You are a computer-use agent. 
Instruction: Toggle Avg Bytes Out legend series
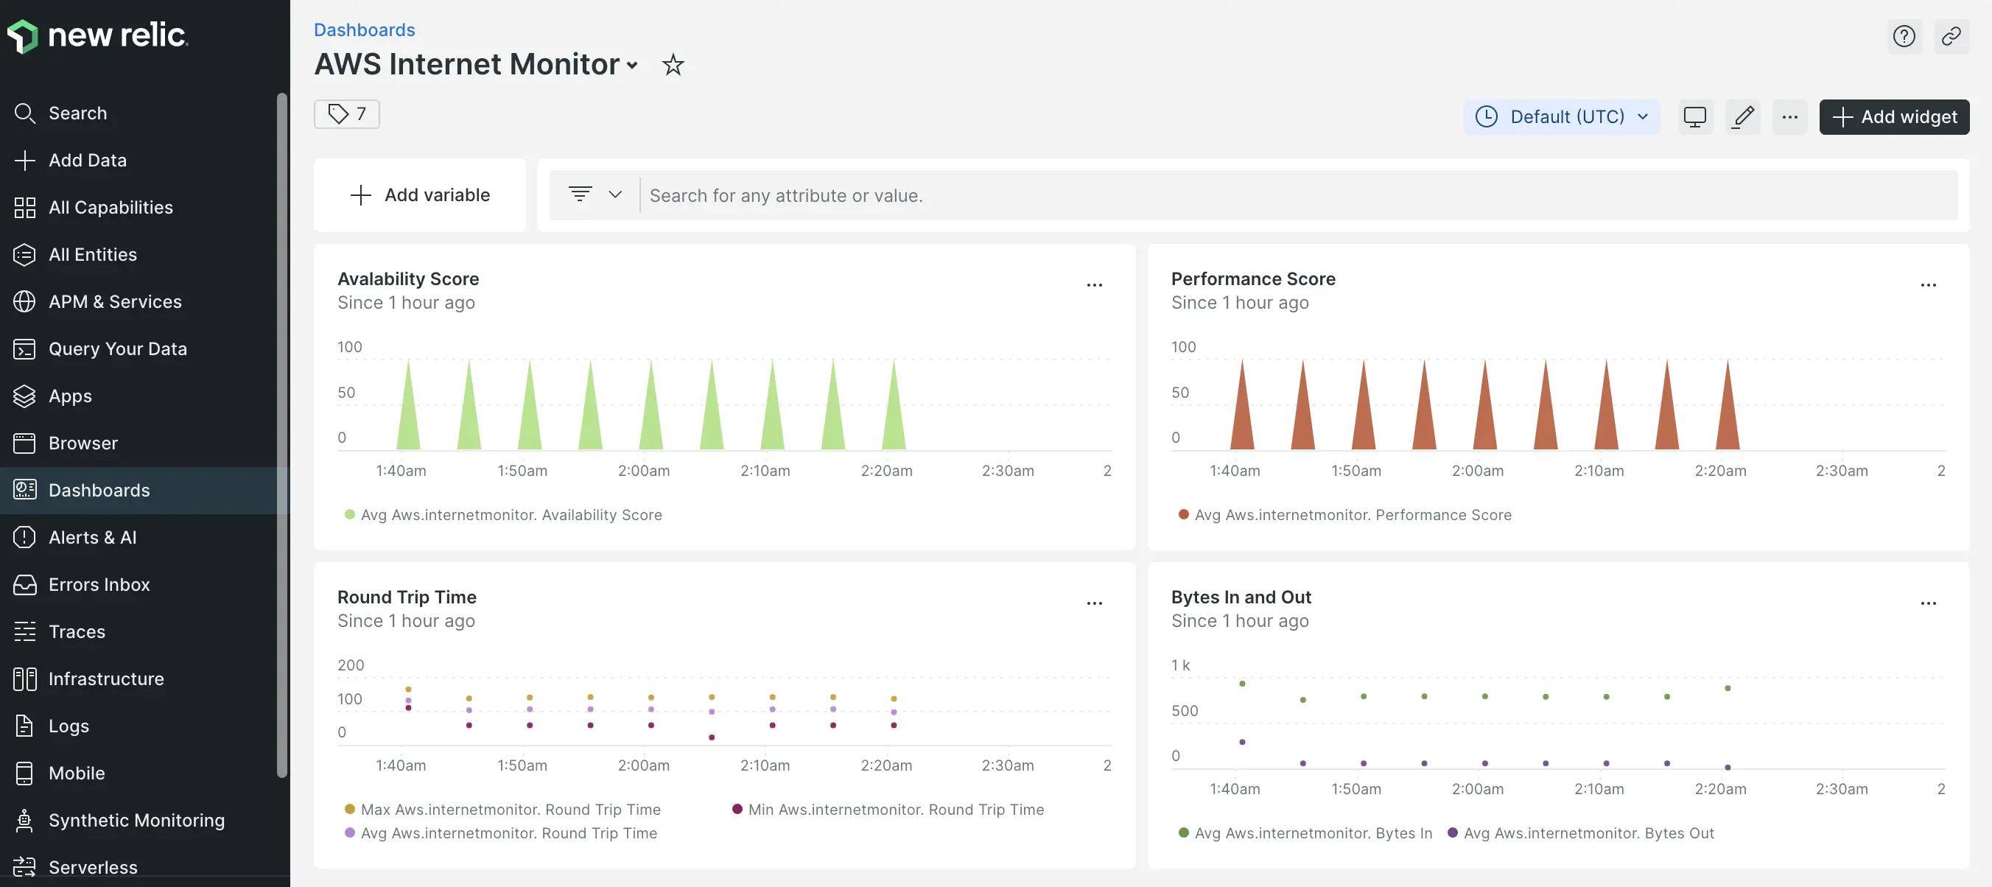pyautogui.click(x=1588, y=833)
